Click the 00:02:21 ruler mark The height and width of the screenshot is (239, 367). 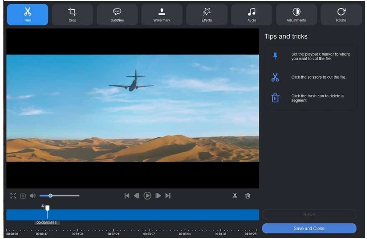(113, 234)
